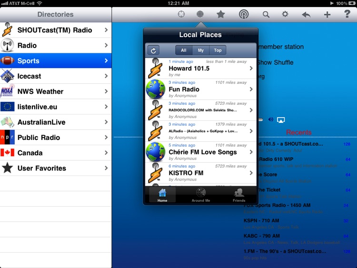Expand the Radio row chevron
Image resolution: width=357 pixels, height=268 pixels.
[x=106, y=45]
